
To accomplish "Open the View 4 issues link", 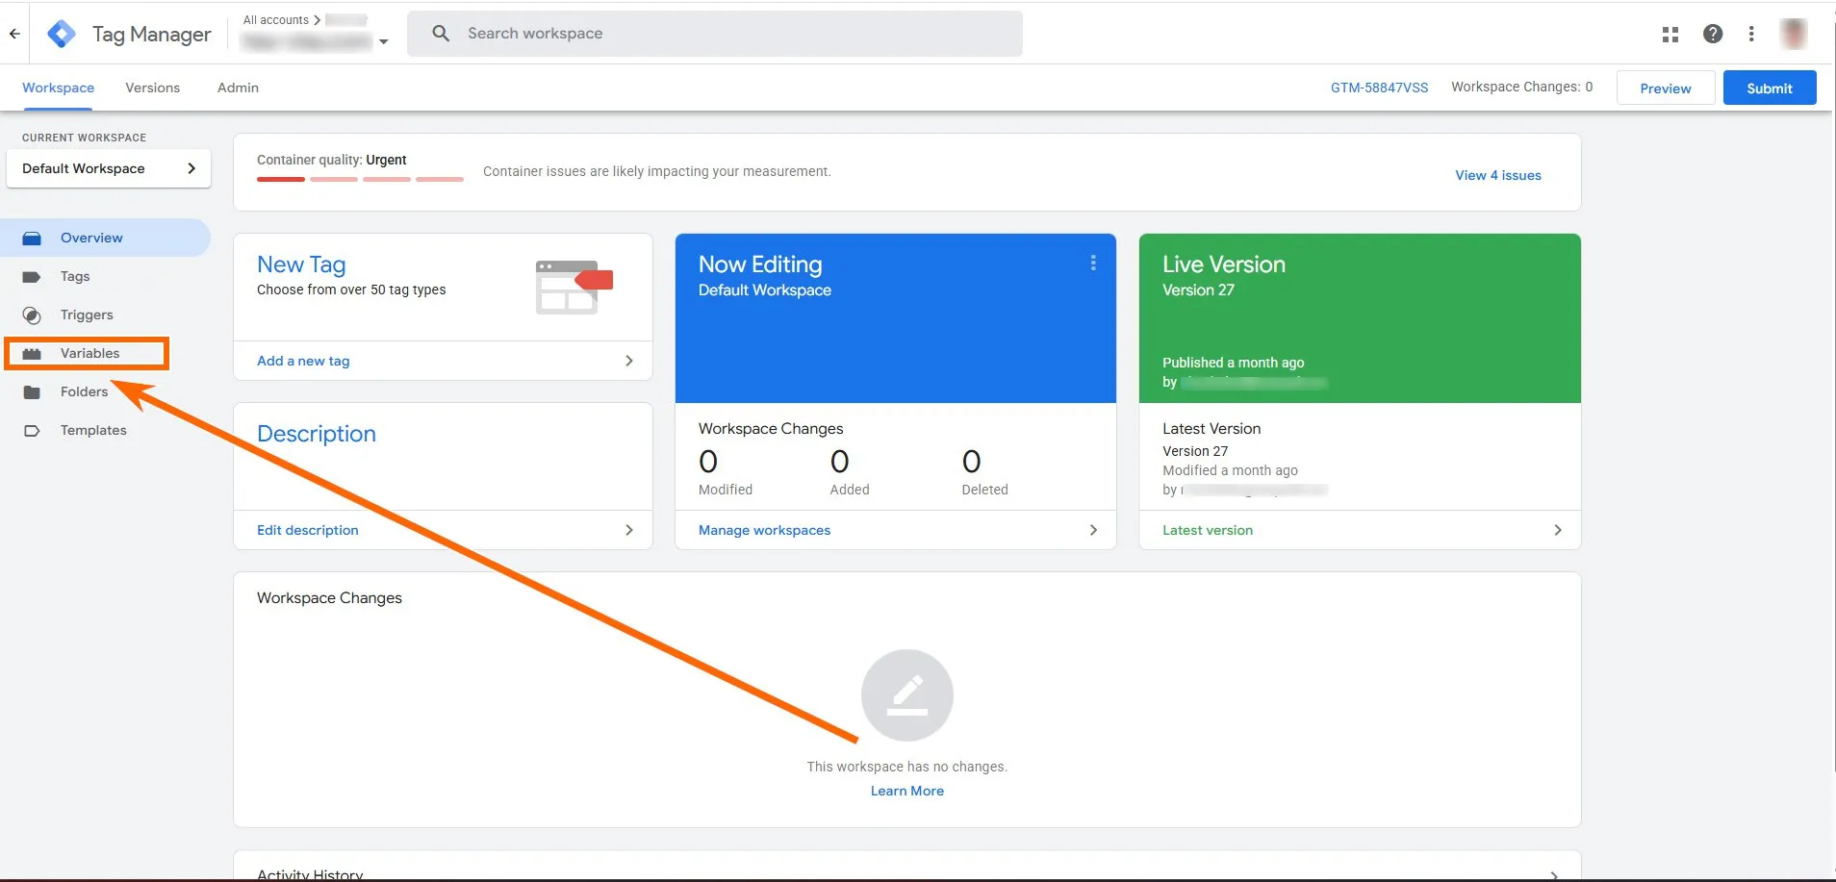I will pyautogui.click(x=1497, y=176).
